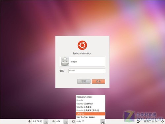Image resolution: width=165 pixels, height=124 pixels.
Task: Select highlighted Unity 2D session entry
Action: 90,114
